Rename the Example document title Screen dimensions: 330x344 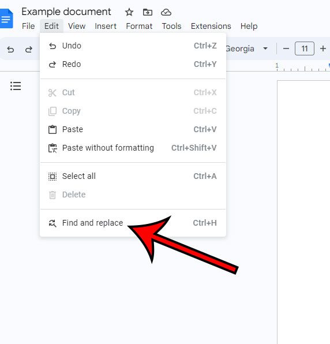click(66, 12)
